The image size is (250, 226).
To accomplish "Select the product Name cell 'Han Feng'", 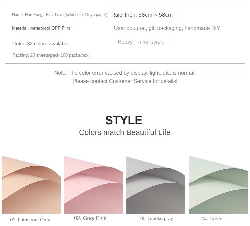I will pos(59,15).
